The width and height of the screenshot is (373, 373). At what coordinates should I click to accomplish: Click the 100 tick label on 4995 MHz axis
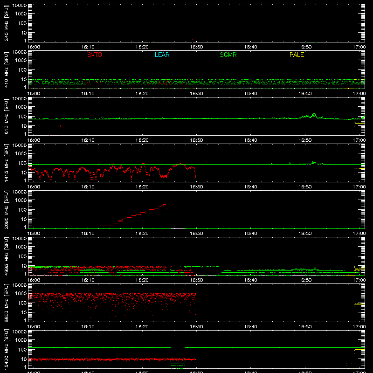(x=22, y=256)
